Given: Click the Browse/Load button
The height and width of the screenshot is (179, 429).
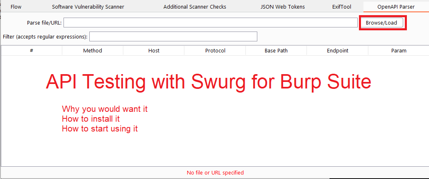Looking at the screenshot, I should [381, 23].
